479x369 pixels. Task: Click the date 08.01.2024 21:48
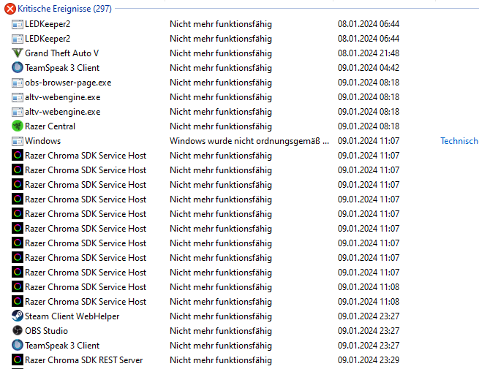(x=369, y=53)
